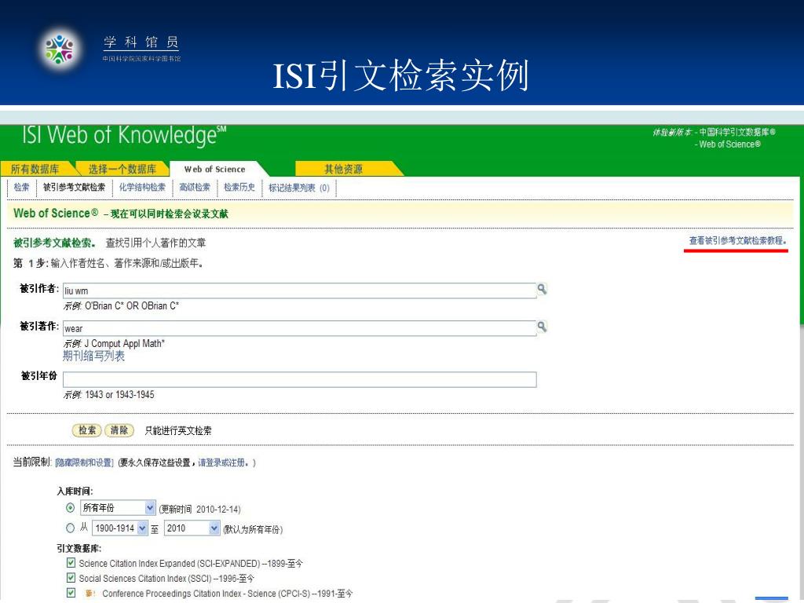This screenshot has width=804, height=603.
Task: Click the slide title ISI引文检索实例
Action: 401,76
